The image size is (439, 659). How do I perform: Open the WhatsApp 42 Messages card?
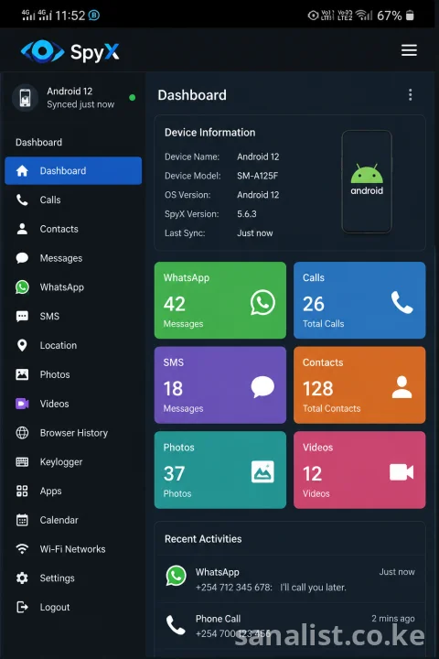click(220, 300)
